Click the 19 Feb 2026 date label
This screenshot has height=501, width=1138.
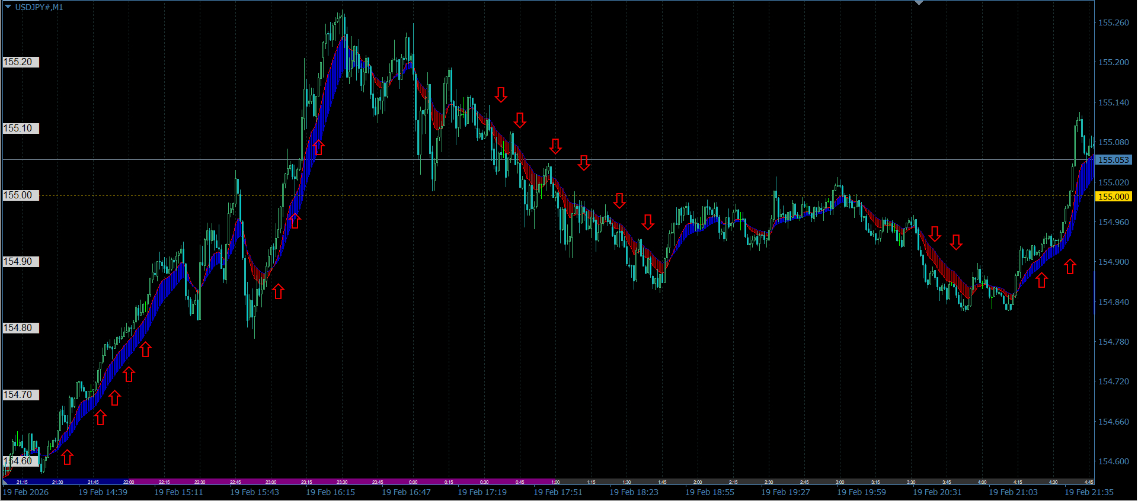pyautogui.click(x=25, y=492)
